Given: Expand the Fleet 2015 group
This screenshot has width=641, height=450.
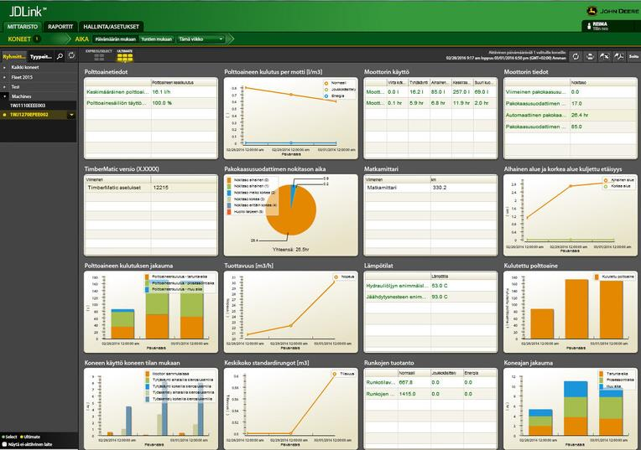Looking at the screenshot, I should point(5,77).
